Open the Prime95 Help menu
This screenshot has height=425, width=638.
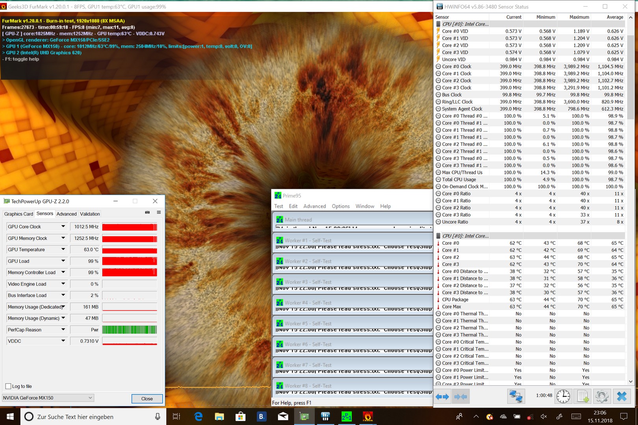point(386,206)
